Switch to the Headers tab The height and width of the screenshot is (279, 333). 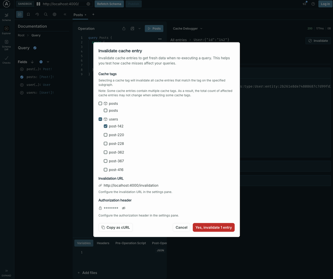point(103,243)
